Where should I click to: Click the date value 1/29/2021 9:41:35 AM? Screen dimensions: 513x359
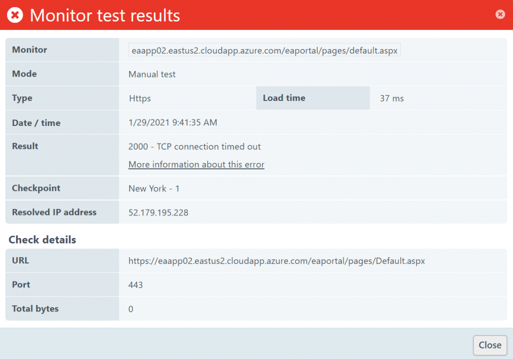(173, 122)
